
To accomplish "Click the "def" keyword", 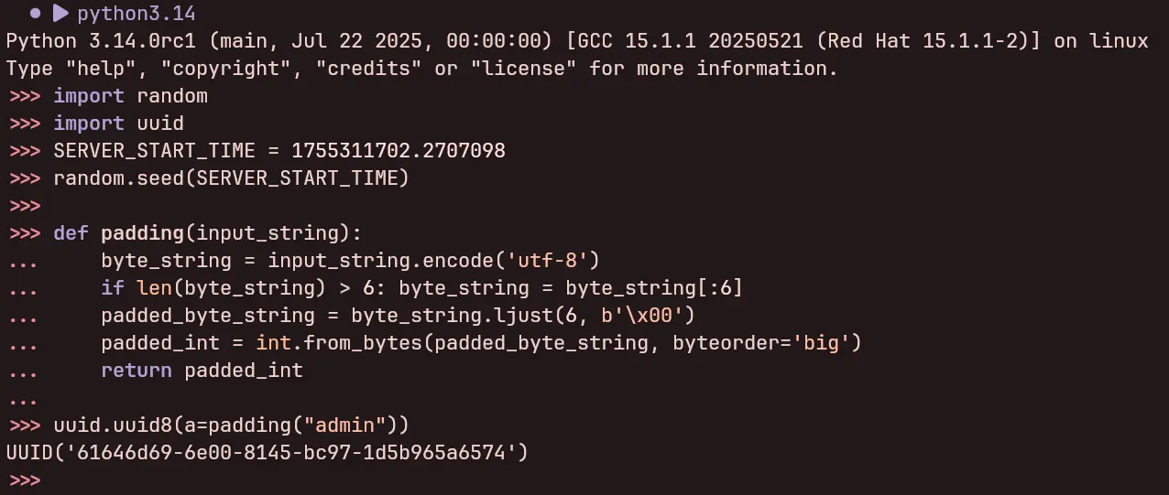I will coord(71,233).
